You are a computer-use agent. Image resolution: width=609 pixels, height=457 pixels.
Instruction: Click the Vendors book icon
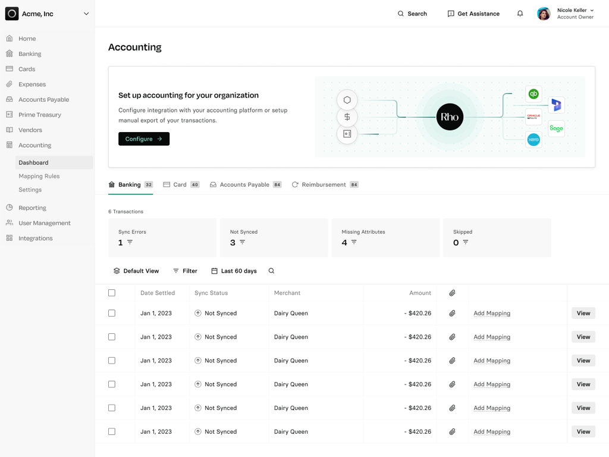click(10, 130)
